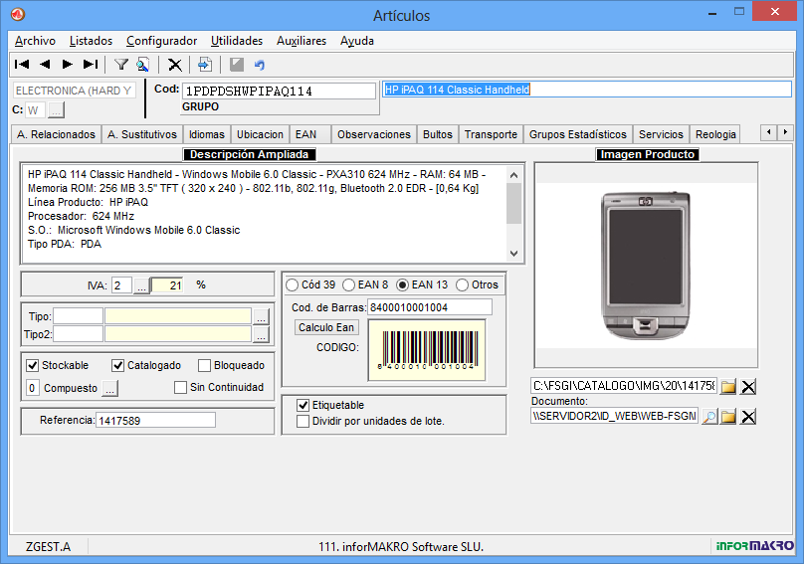
Task: Select the Otros barcode option
Action: point(462,285)
